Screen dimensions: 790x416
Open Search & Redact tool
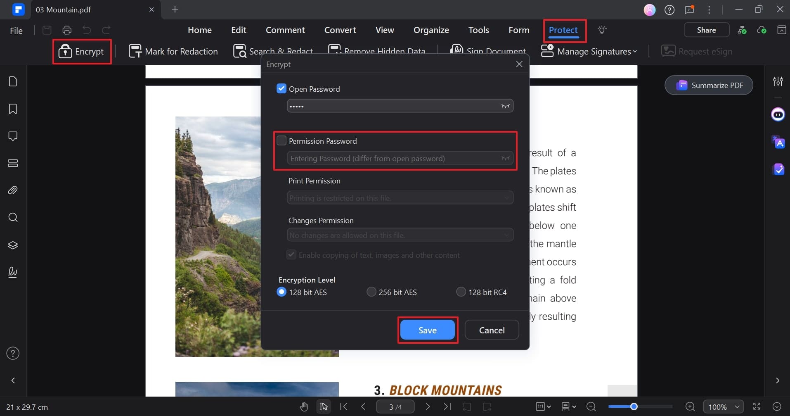click(273, 51)
